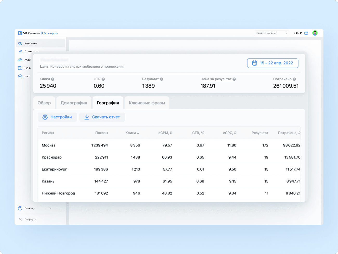Click the Настройки gear icon in sidebar
The height and width of the screenshot is (254, 338).
click(x=20, y=76)
